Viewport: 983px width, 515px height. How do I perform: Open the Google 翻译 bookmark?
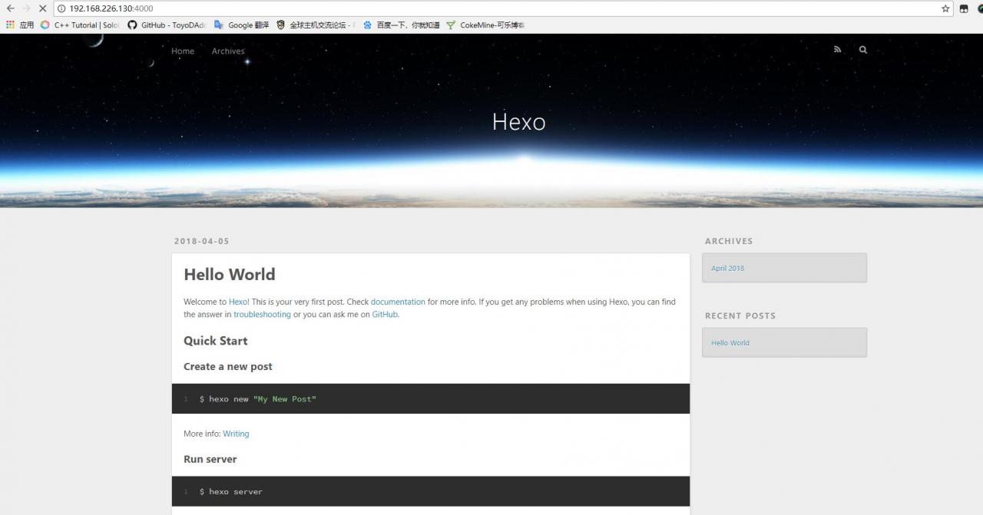click(x=241, y=25)
